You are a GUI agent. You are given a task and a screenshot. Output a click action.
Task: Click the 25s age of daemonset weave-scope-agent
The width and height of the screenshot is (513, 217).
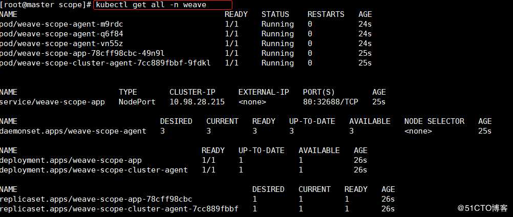[x=485, y=131]
